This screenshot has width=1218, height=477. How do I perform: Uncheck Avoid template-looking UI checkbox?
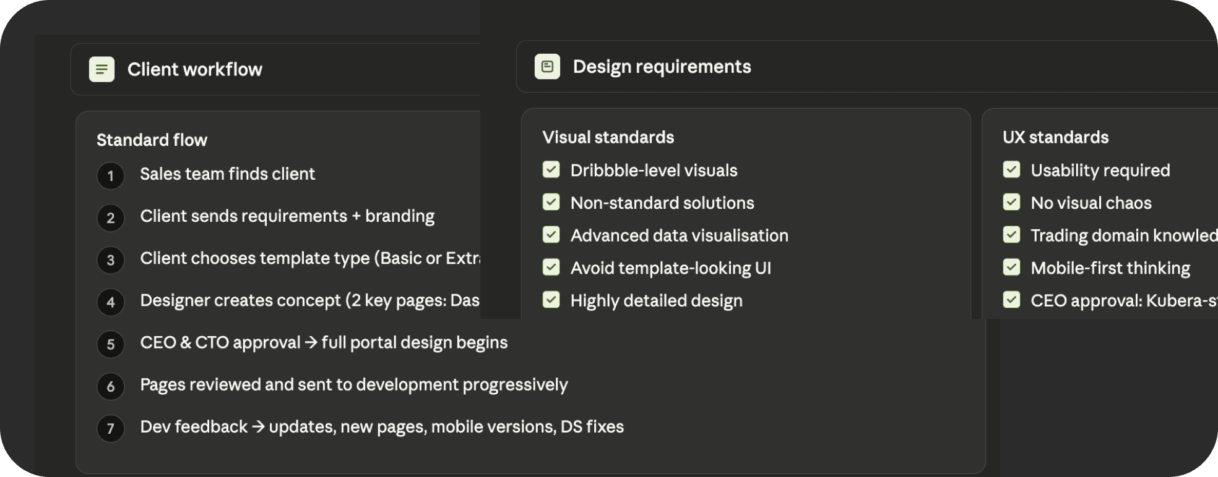[x=551, y=267]
